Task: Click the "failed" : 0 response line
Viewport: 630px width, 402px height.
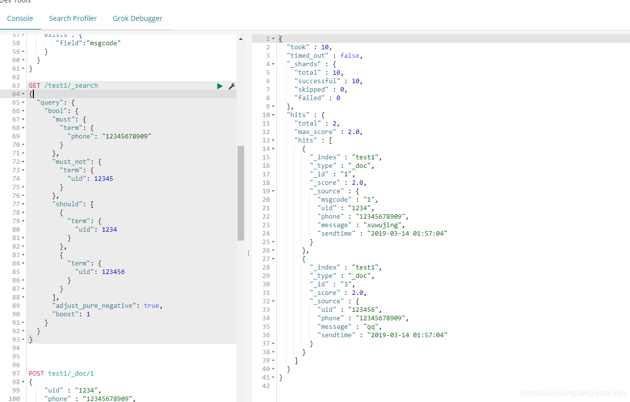Action: pyautogui.click(x=317, y=98)
